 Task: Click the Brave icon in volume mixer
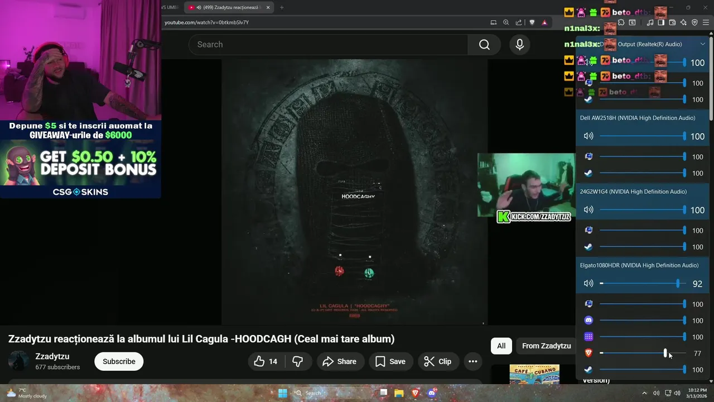click(588, 353)
